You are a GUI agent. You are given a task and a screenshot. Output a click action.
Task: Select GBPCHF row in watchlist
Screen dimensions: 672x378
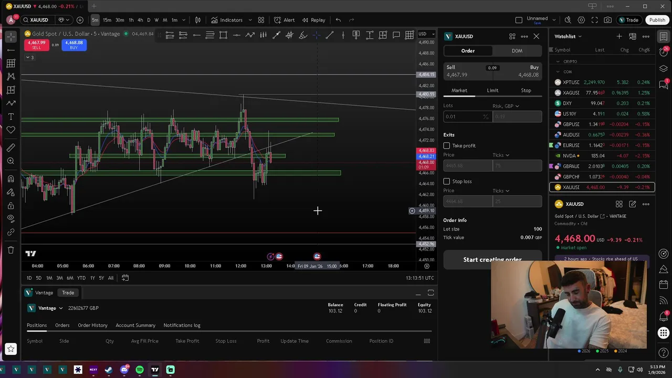[602, 177]
